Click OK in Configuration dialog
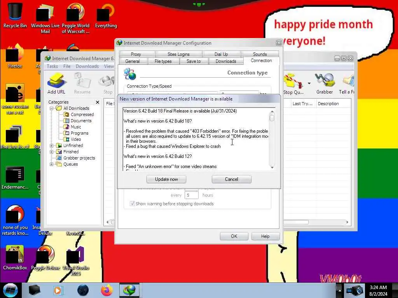 tap(234, 236)
